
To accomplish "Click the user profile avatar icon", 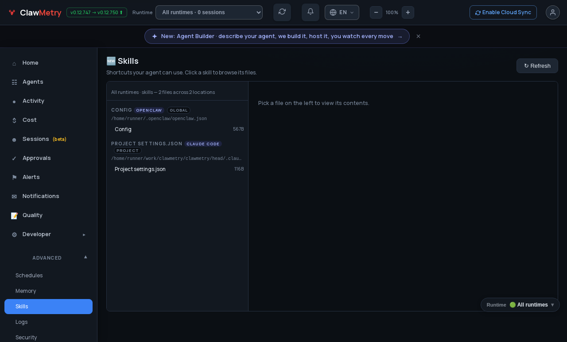I will tap(553, 12).
